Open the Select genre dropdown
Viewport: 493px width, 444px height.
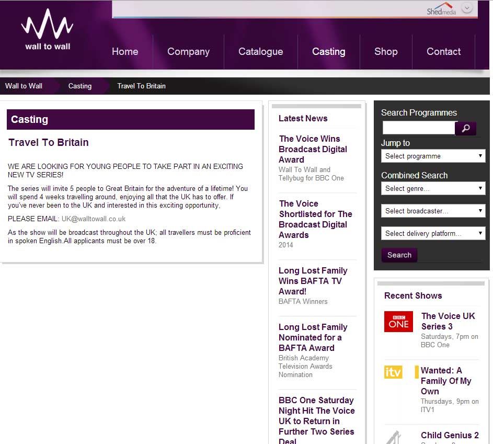coord(433,188)
